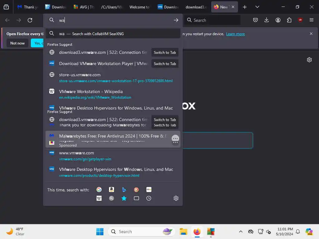Screen dimensions: 319x239
Task: Switch to the AVG tab
Action: pos(84,7)
